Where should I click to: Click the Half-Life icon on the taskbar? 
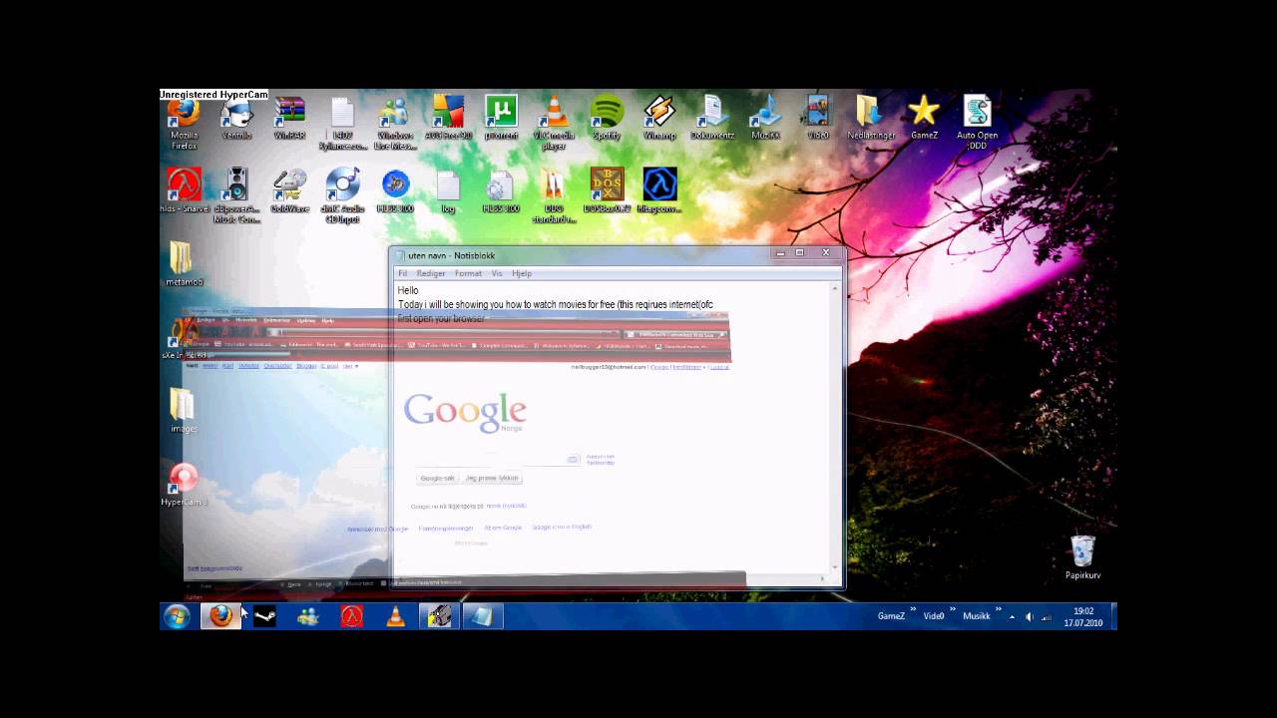pyautogui.click(x=351, y=616)
